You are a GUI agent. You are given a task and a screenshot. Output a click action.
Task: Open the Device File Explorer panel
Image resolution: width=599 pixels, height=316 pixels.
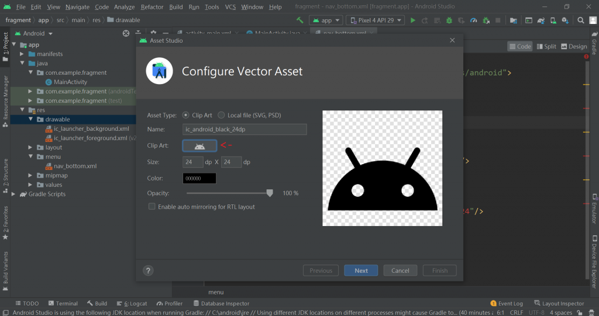pos(594,262)
